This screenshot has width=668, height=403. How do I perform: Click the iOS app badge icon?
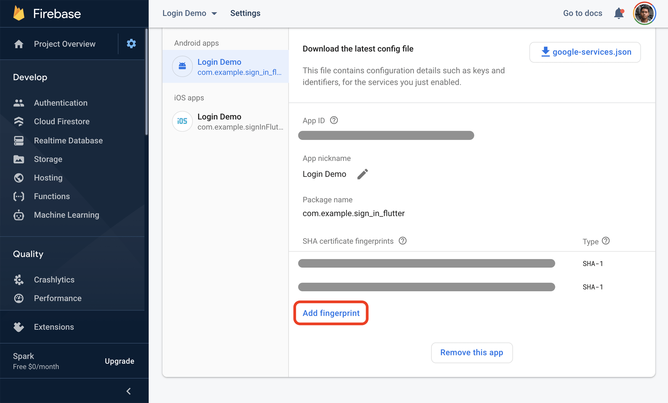tap(182, 121)
